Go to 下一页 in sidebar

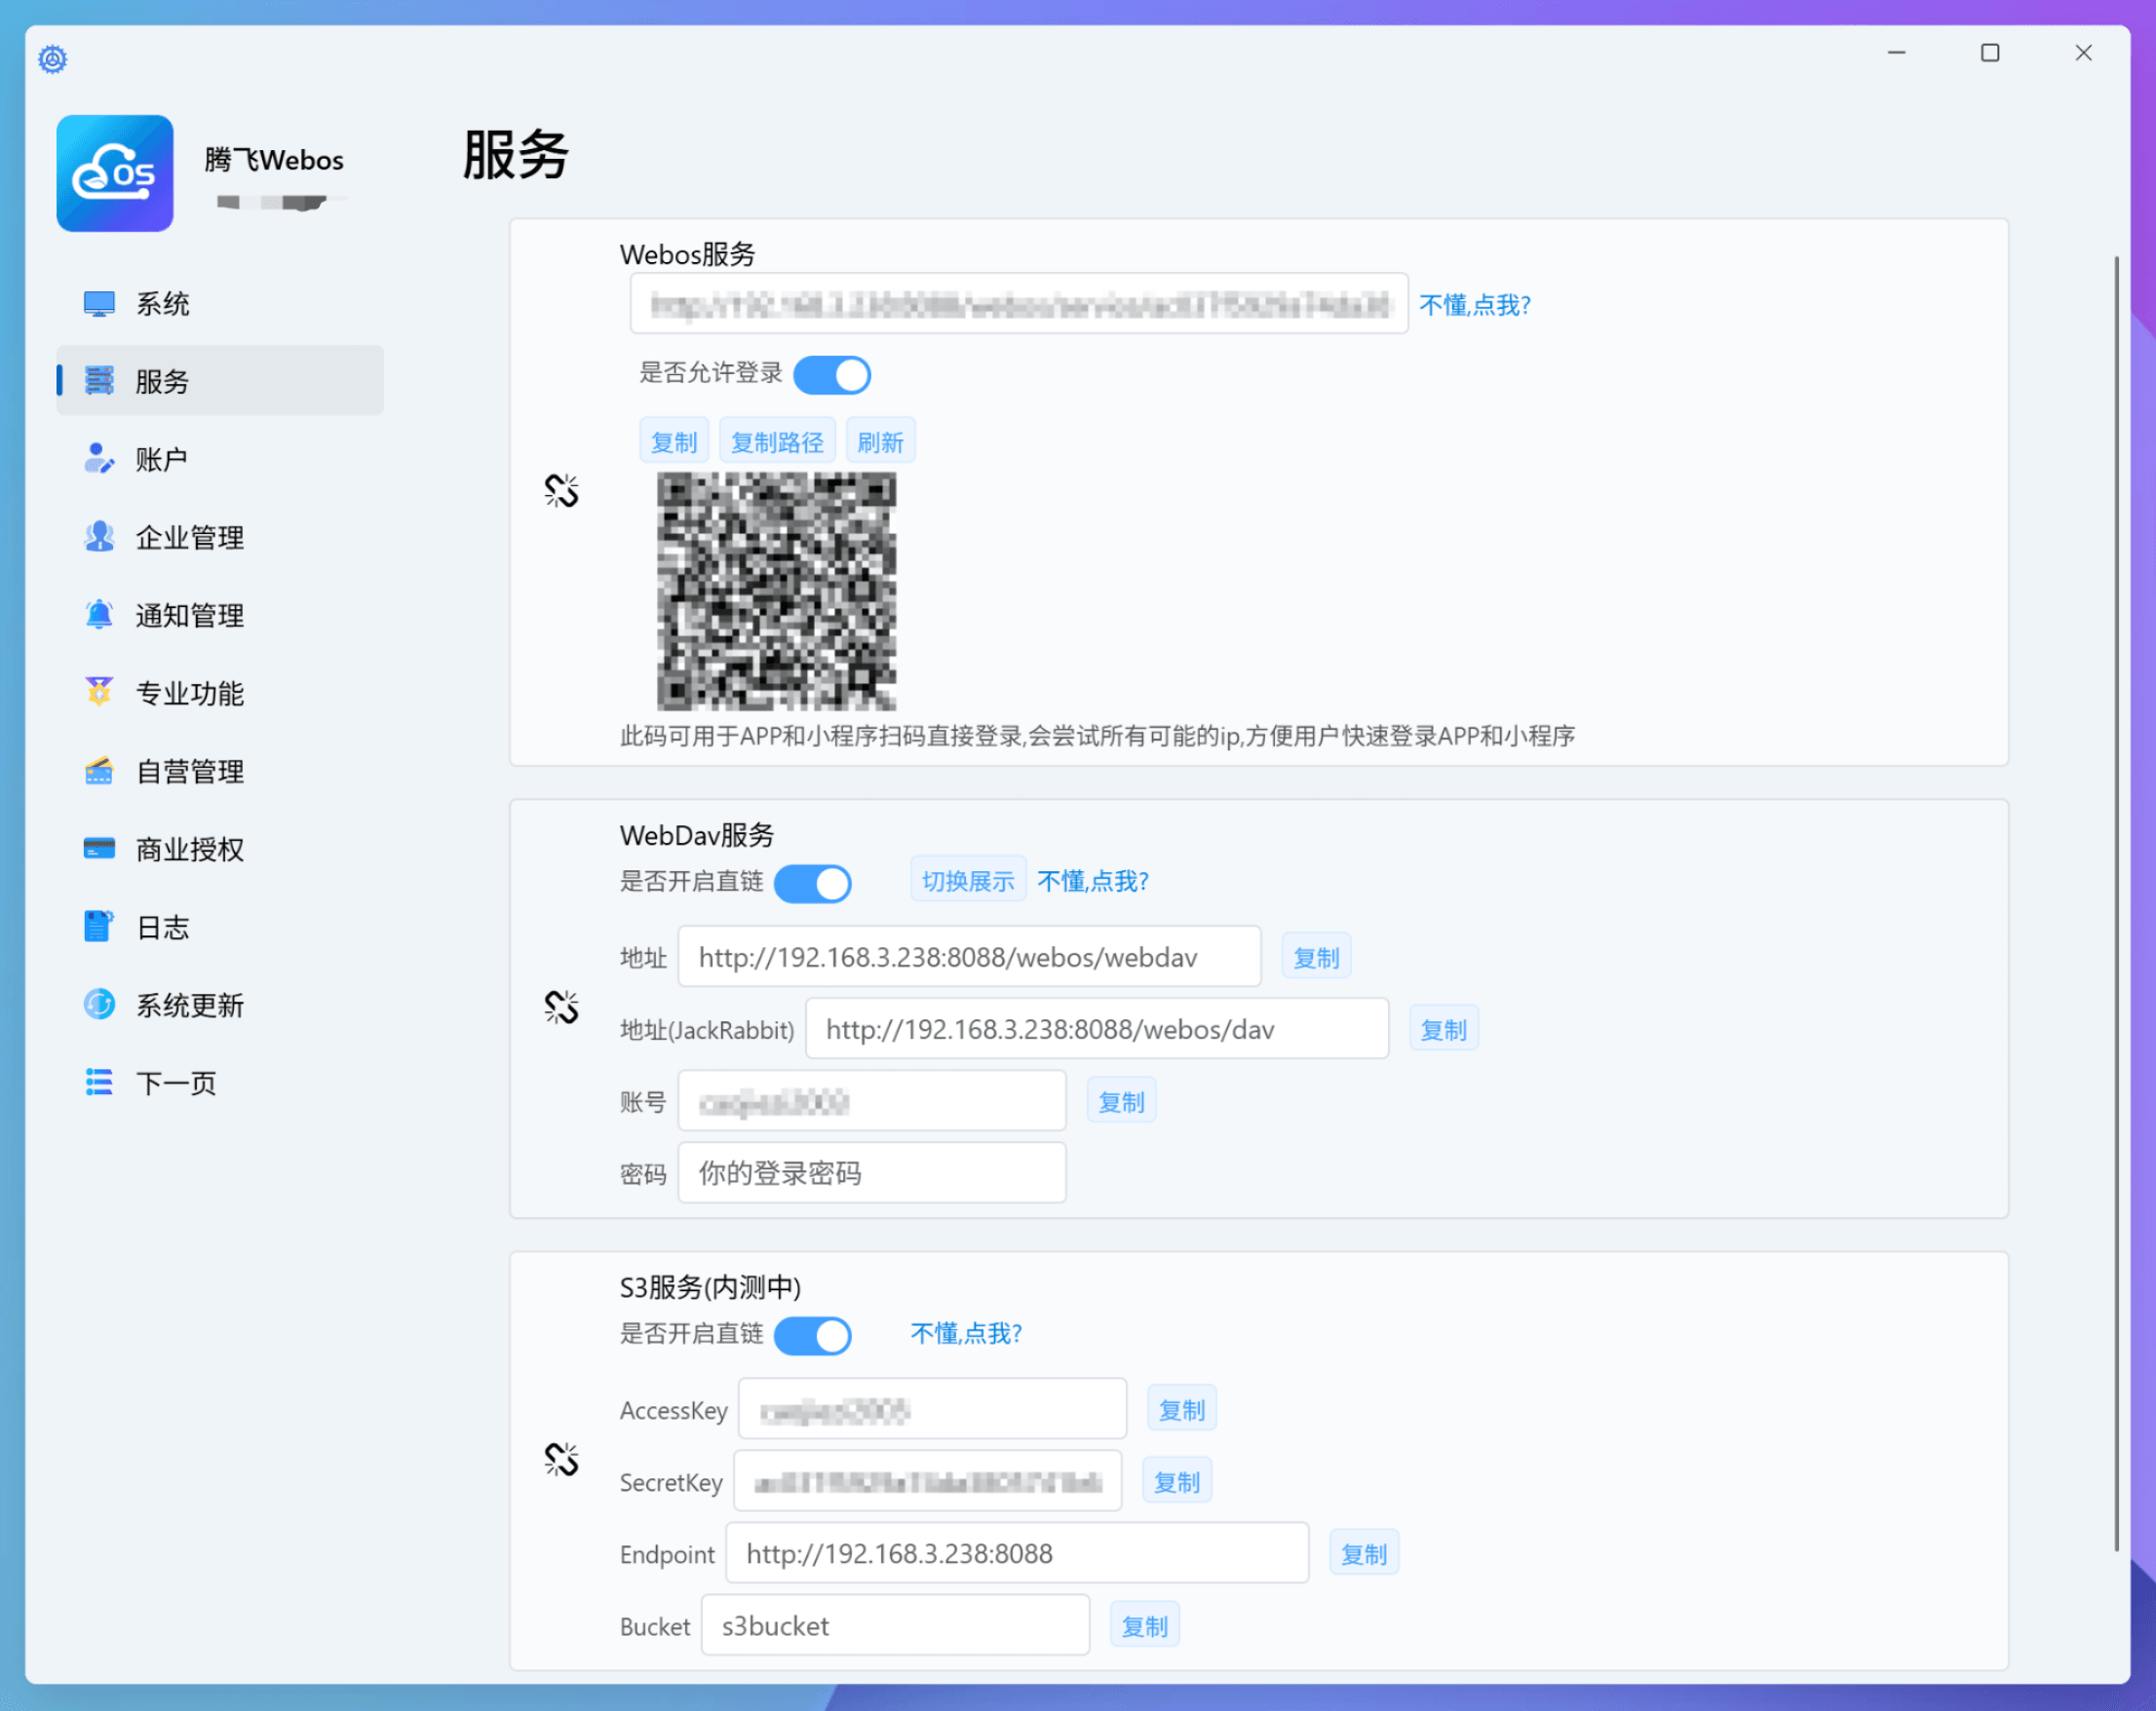tap(176, 1083)
